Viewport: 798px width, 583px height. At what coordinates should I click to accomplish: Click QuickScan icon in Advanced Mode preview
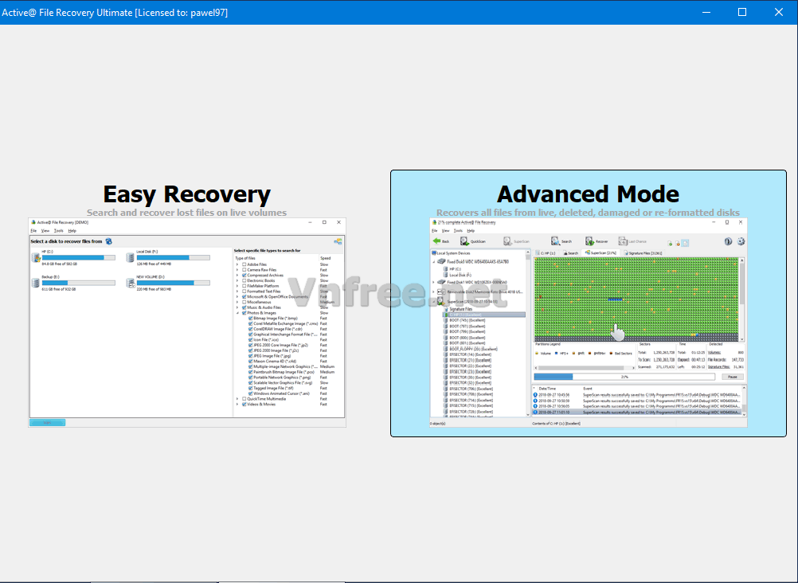(464, 241)
